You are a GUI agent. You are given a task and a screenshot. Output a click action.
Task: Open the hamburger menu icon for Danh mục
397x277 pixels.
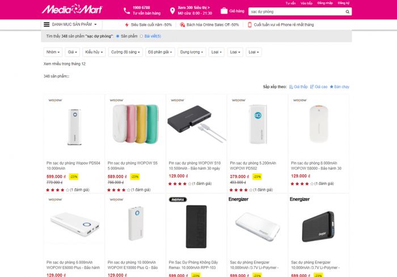47,24
